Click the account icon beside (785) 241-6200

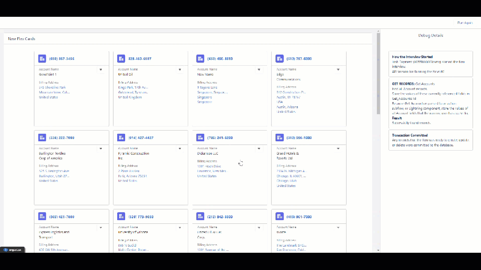200,138
